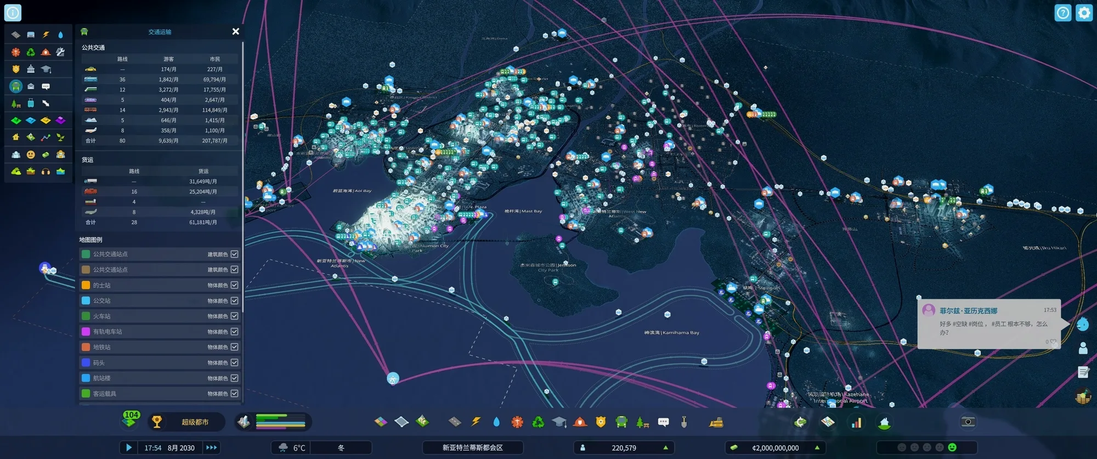
Task: Open the Landscaping shovel tool
Action: (684, 422)
